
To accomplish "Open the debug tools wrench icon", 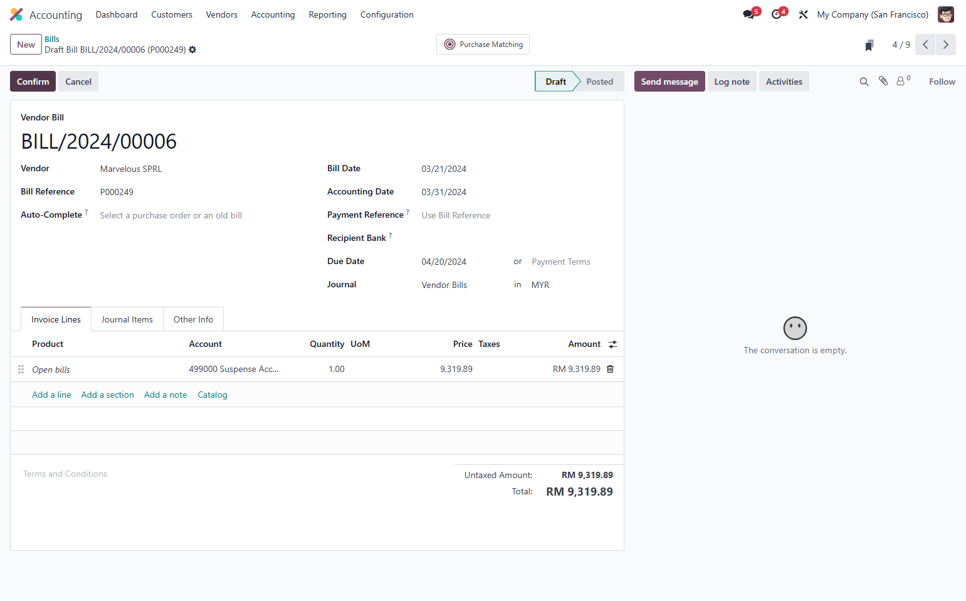I will coord(803,14).
